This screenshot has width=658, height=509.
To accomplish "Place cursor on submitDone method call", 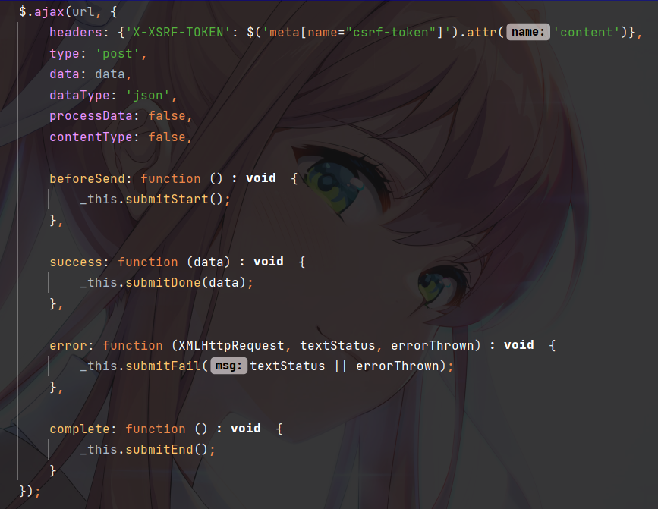I will coord(163,283).
